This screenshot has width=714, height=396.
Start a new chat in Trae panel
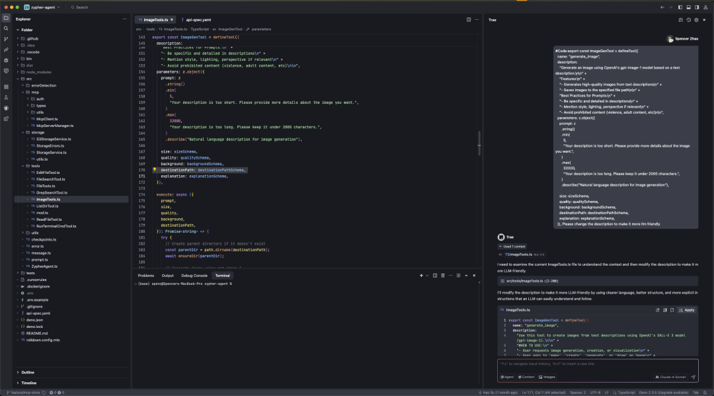(681, 20)
